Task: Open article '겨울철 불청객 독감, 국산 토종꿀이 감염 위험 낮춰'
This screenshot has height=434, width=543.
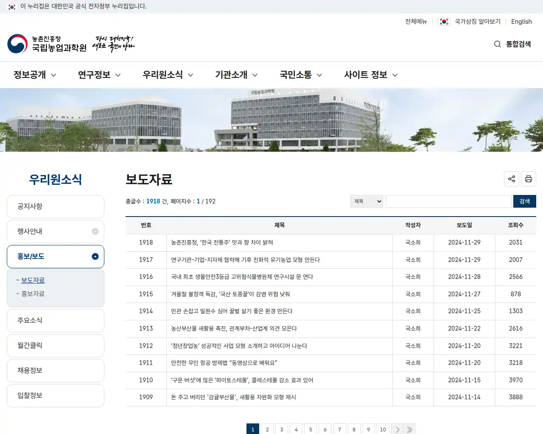Action: [230, 294]
